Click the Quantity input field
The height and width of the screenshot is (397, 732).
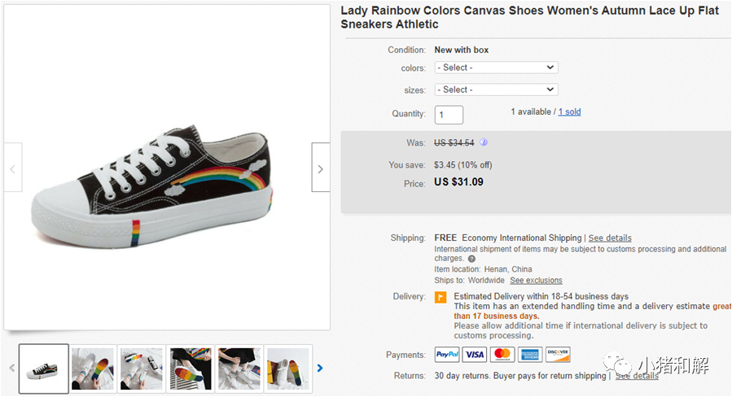(449, 115)
